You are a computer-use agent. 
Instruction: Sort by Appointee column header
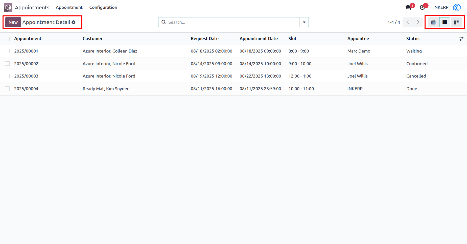(x=358, y=39)
